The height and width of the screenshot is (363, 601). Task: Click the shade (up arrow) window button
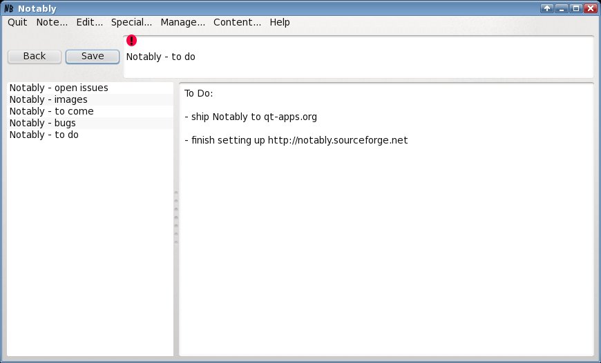tap(546, 8)
